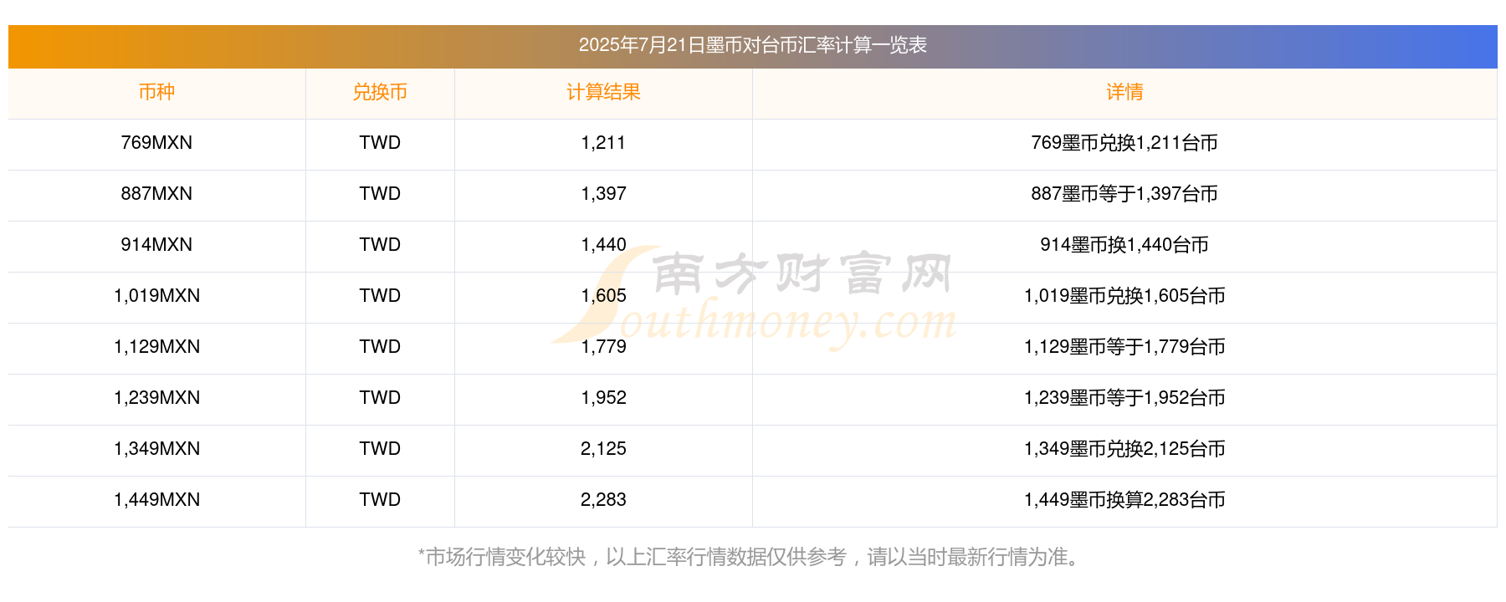Click the 1,019MXN cell
1506x602 pixels.
tap(156, 296)
